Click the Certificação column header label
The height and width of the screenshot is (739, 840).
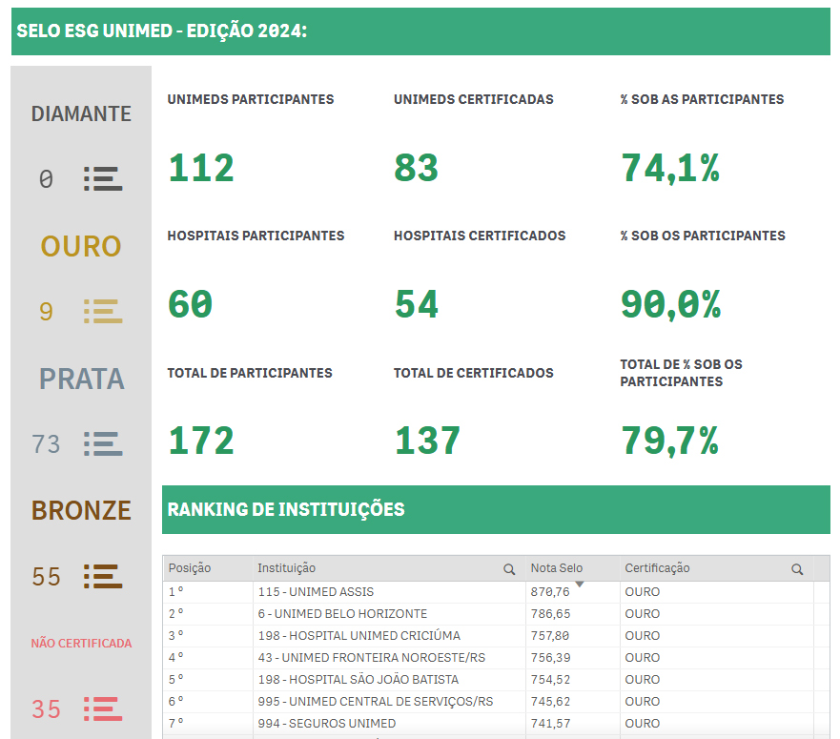[x=657, y=568]
